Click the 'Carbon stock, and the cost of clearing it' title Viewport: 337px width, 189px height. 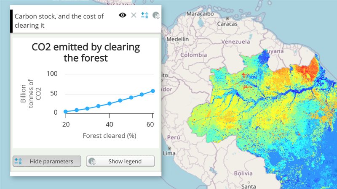pyautogui.click(x=59, y=21)
